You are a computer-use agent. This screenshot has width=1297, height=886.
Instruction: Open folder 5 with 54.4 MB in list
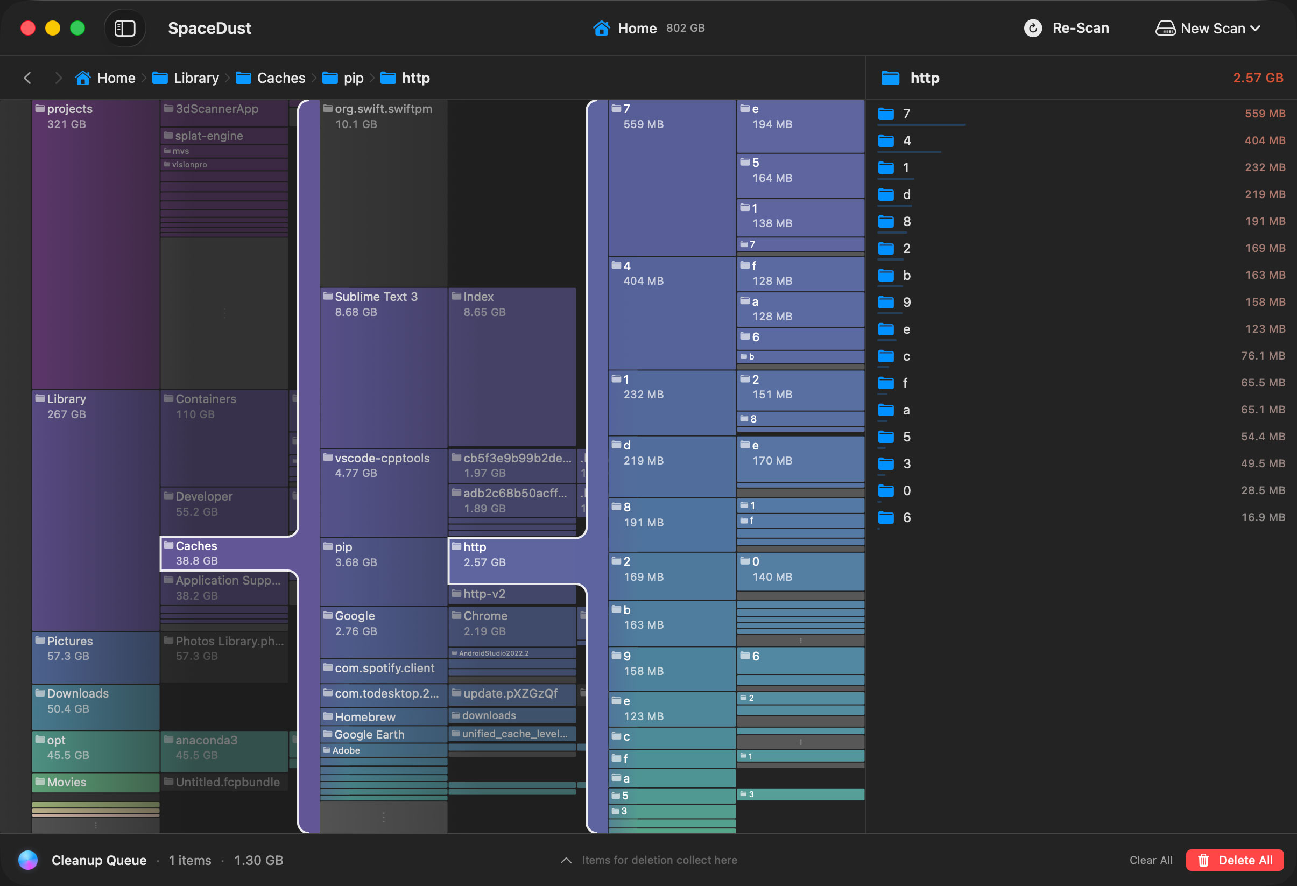(x=1081, y=436)
